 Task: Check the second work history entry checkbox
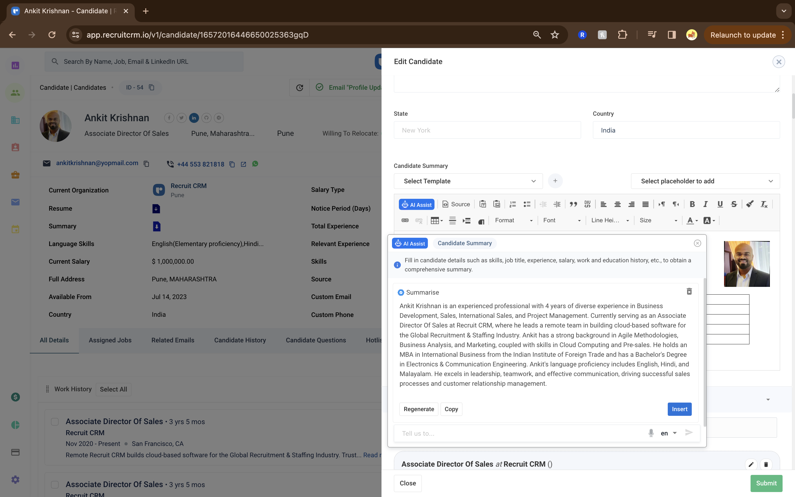pos(55,484)
